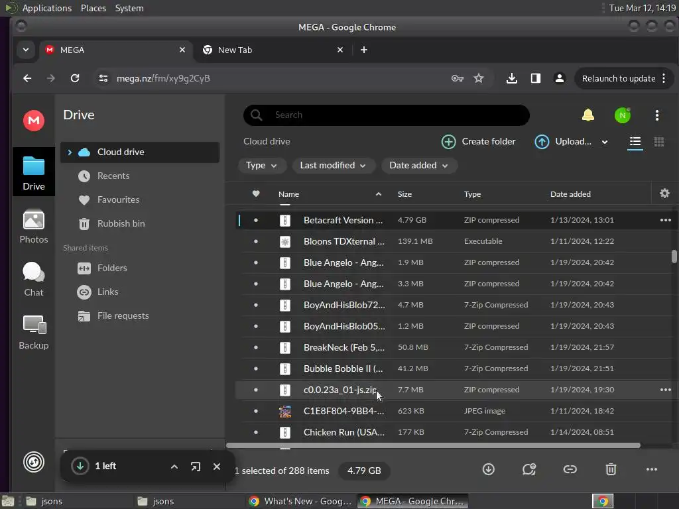Open the Photos section
Viewport: 679px width, 509px height.
(x=34, y=227)
